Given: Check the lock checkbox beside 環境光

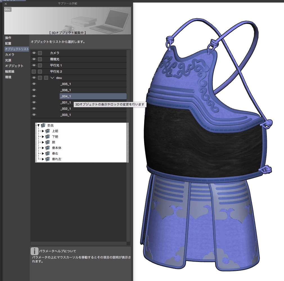Looking at the screenshot, I should (40, 59).
